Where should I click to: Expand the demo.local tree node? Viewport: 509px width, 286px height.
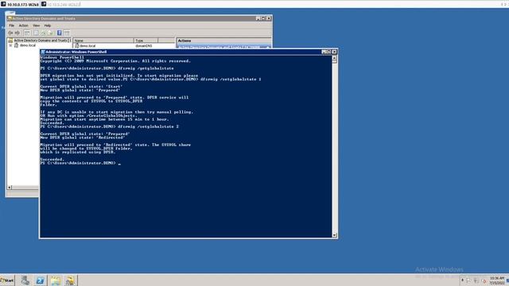pos(10,45)
